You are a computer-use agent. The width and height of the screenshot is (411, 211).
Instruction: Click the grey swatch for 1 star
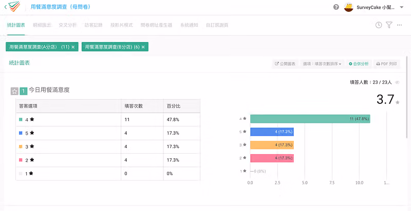click(x=21, y=174)
